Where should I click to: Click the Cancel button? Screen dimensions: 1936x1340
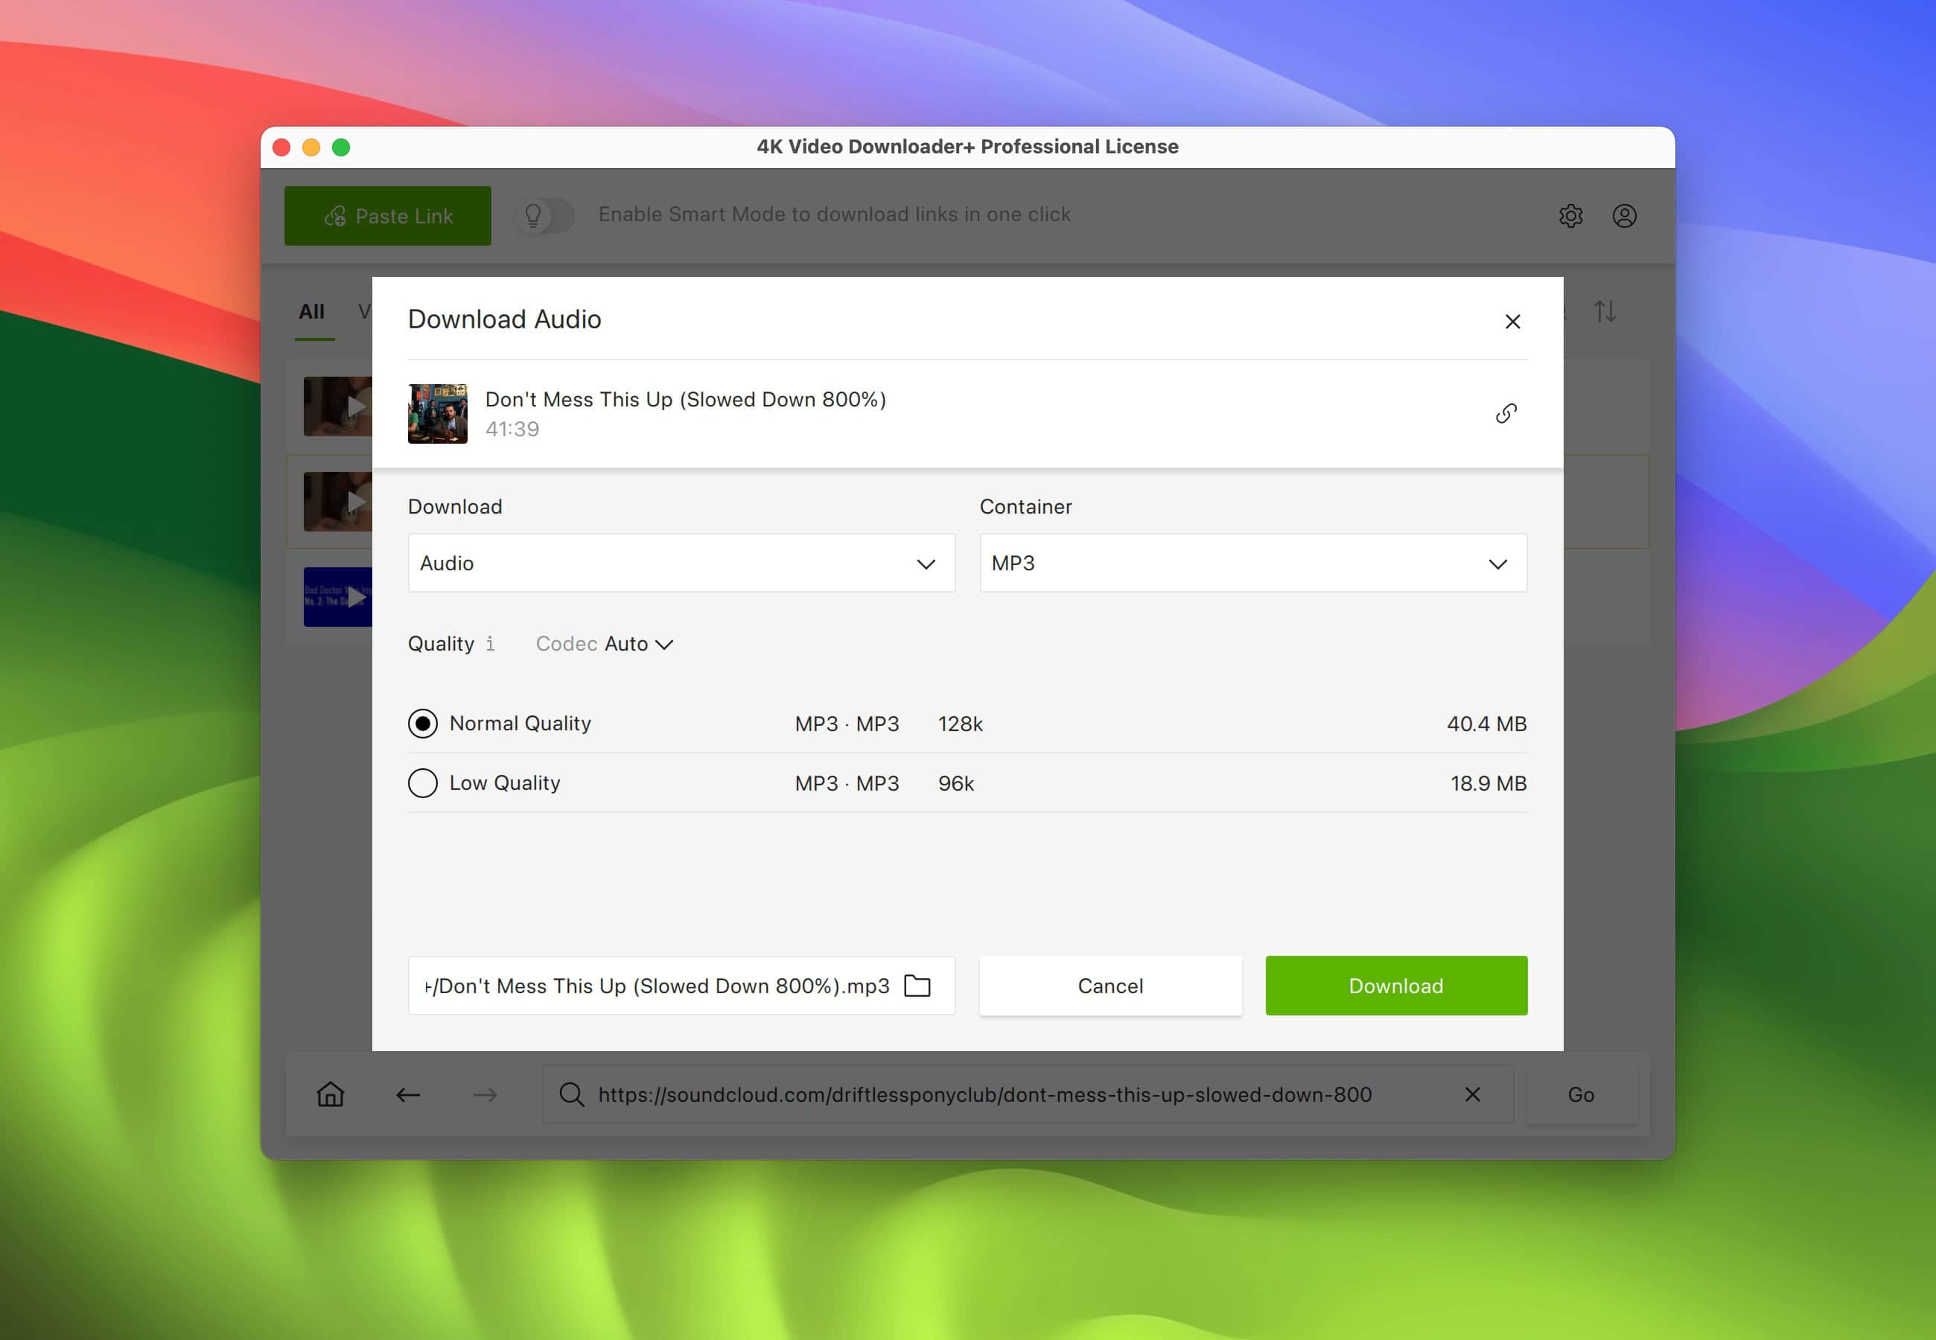tap(1110, 986)
